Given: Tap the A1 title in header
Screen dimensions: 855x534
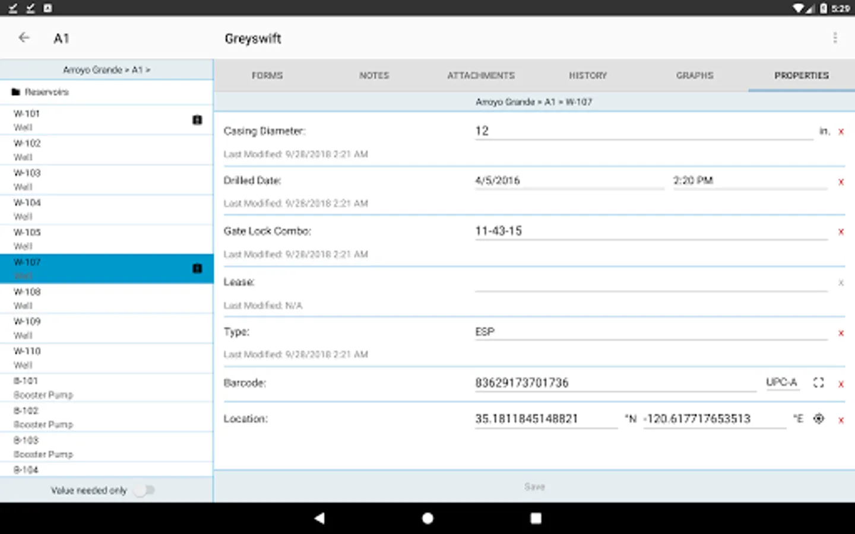Looking at the screenshot, I should click(62, 39).
